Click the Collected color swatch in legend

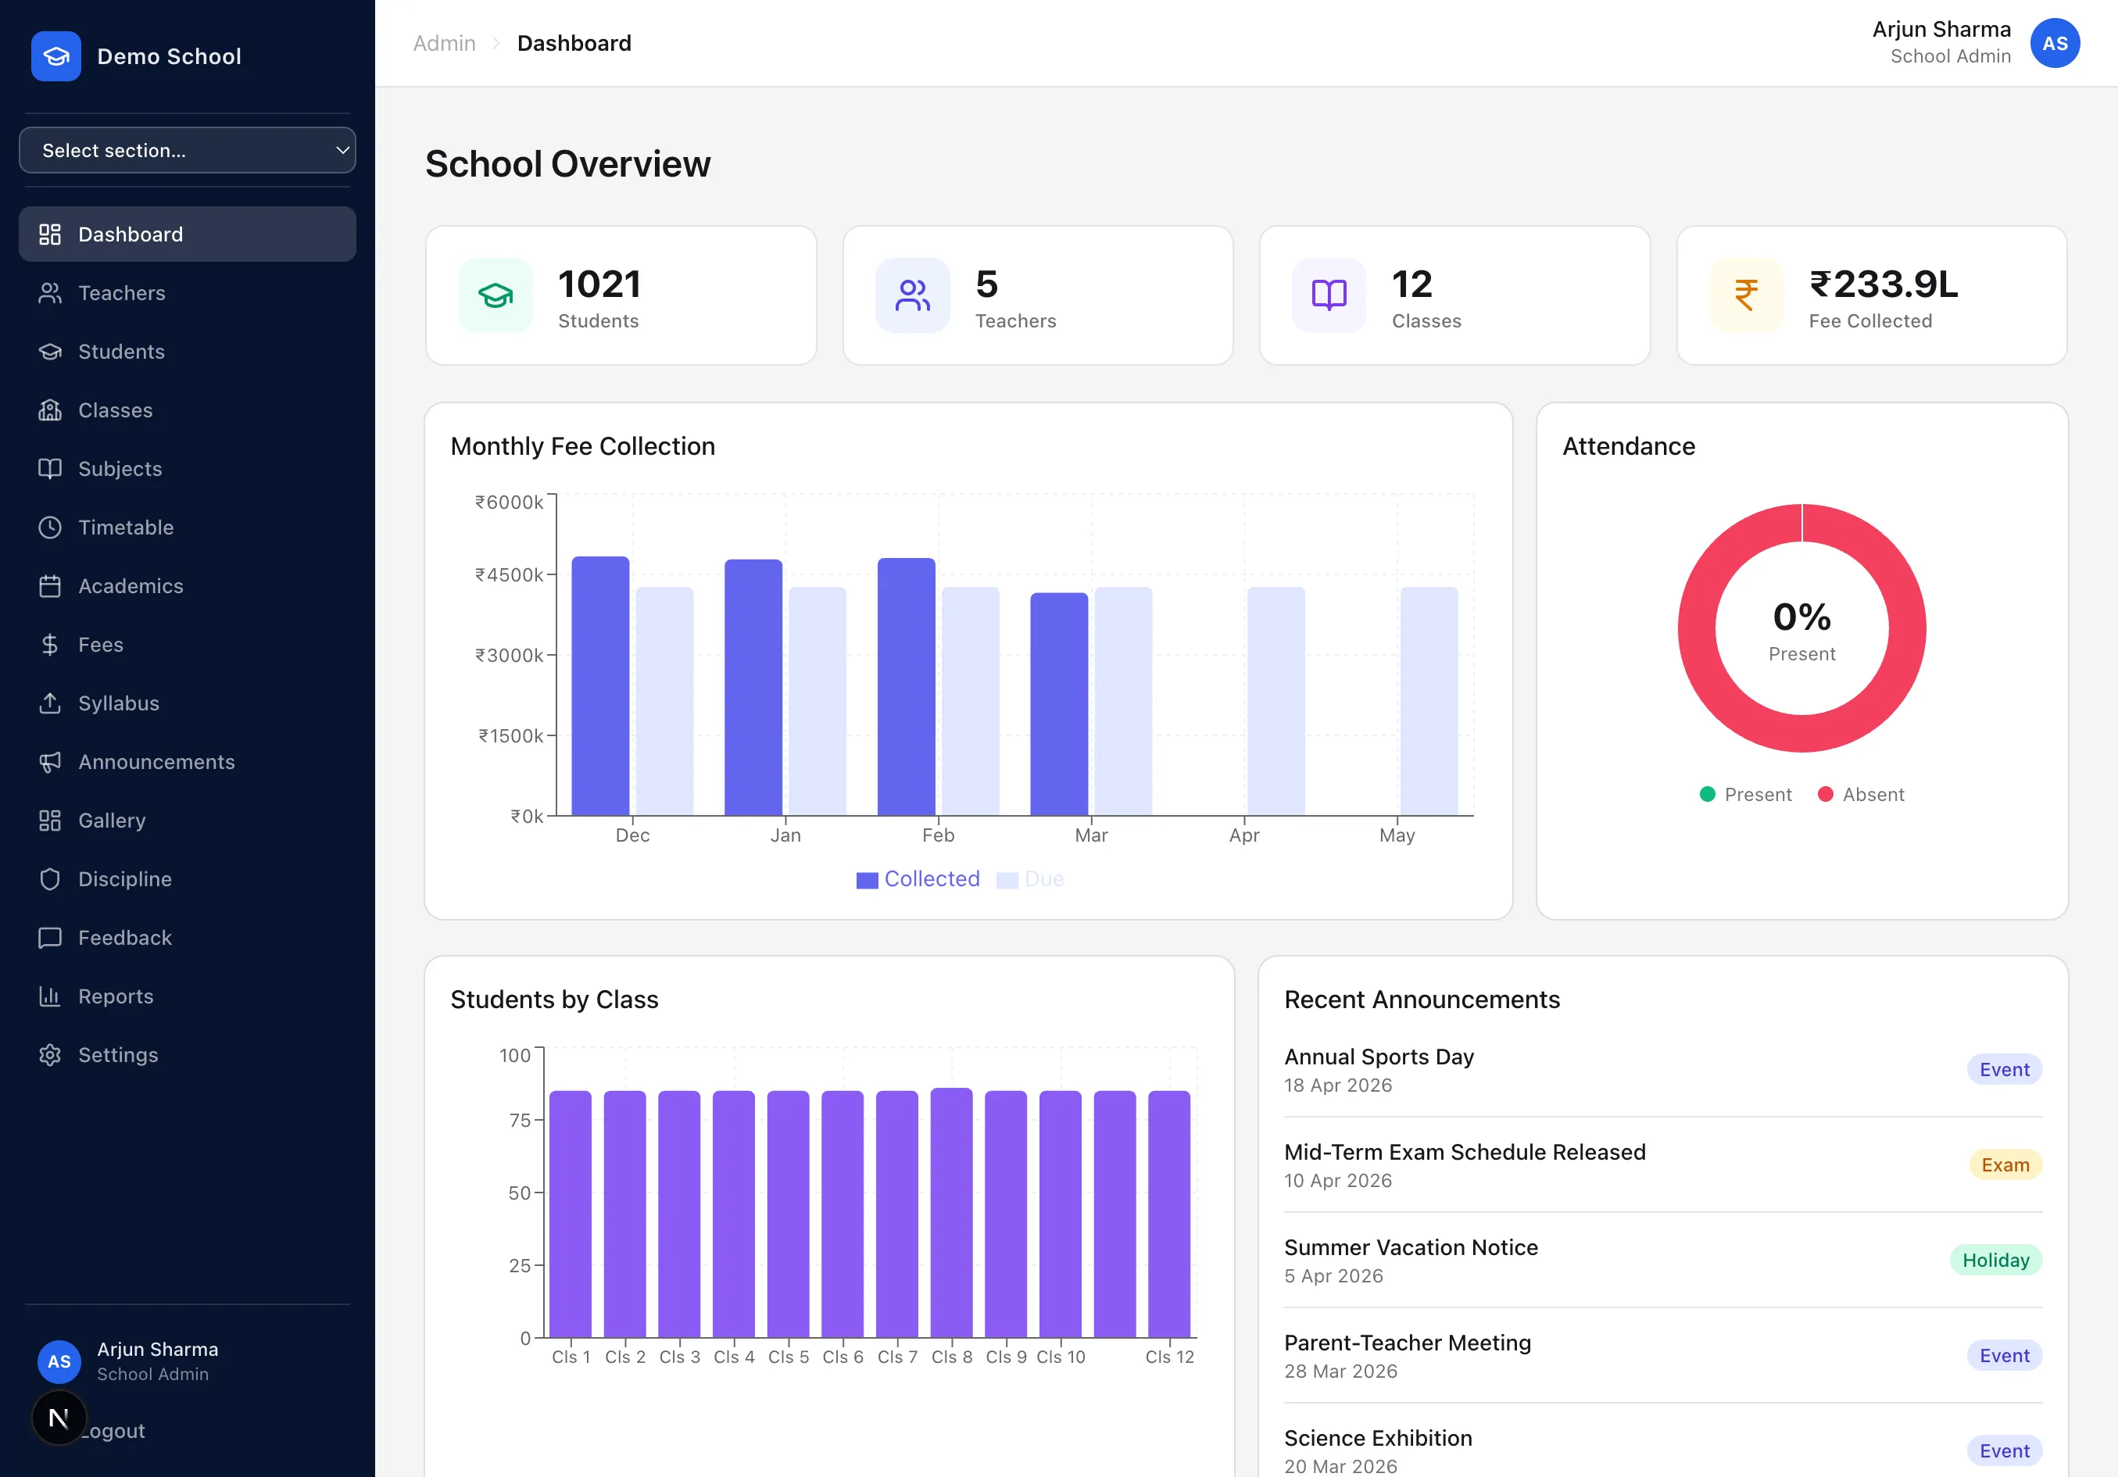pyautogui.click(x=867, y=880)
